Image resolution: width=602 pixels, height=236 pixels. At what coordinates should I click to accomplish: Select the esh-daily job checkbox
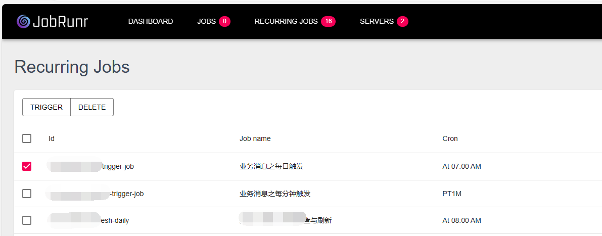click(27, 220)
